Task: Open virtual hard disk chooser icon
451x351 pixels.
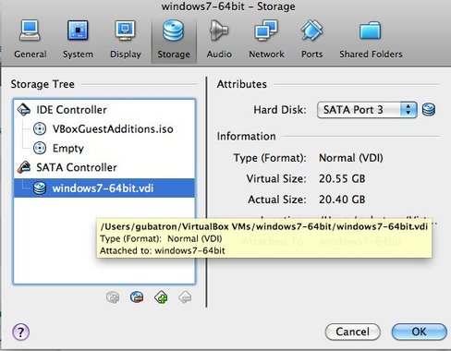Action: [x=429, y=110]
